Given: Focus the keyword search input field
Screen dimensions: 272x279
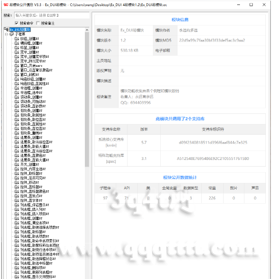Looking at the screenshot, I should pos(52,15).
